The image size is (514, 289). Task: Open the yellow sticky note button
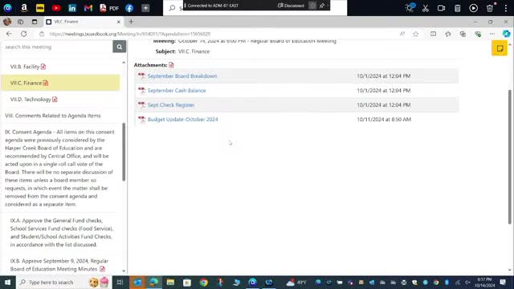pyautogui.click(x=500, y=48)
